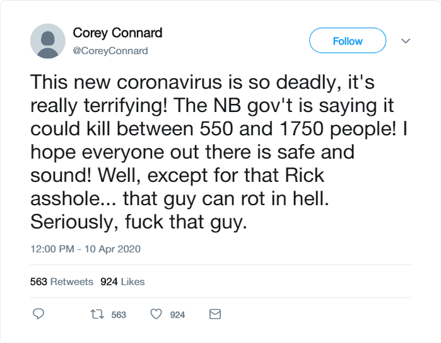Open the @CoreyConnard handle link

(110, 51)
